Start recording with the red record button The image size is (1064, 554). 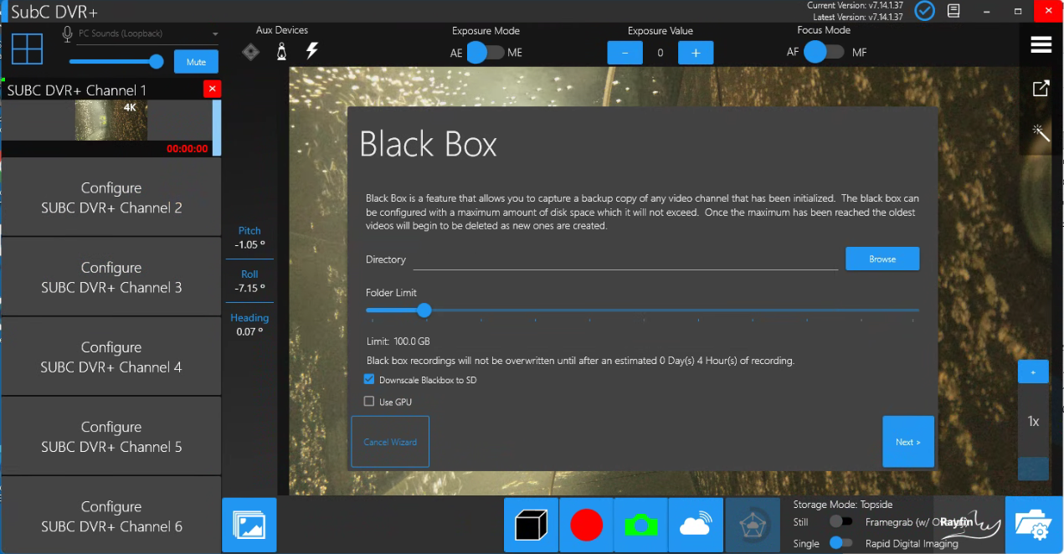(586, 526)
